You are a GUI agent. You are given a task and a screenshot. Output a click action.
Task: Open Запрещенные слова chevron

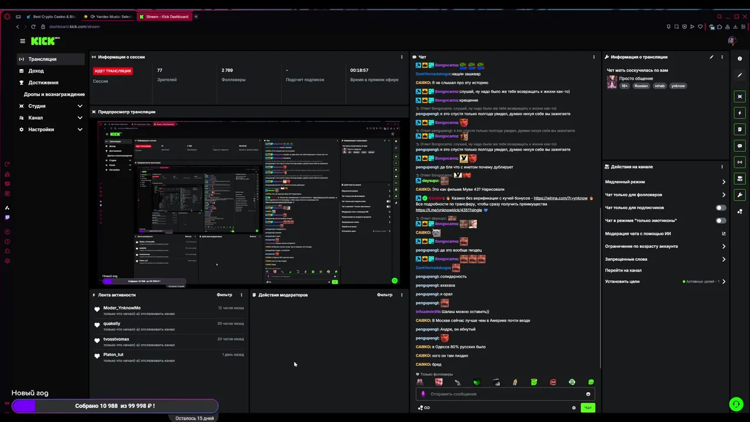point(724,259)
